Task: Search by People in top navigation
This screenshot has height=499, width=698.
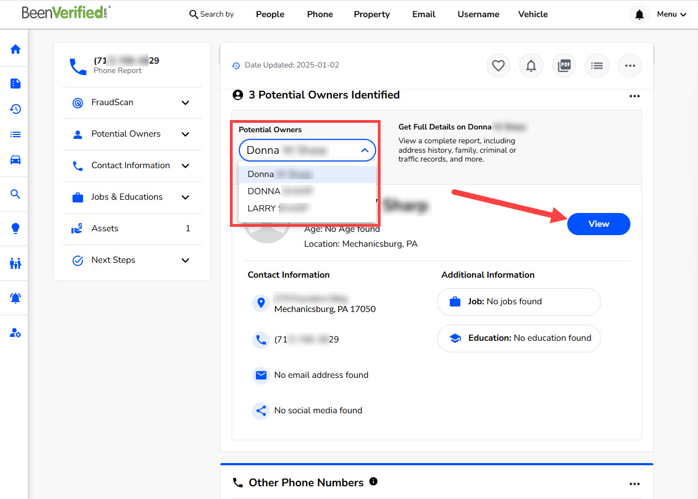Action: tap(270, 14)
